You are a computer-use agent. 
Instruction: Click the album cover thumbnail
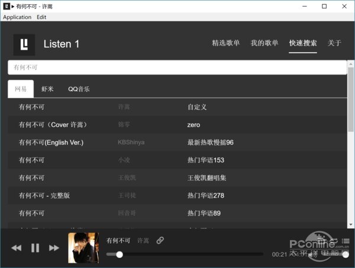pos(83,248)
